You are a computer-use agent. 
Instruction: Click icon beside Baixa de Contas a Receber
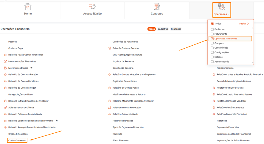click(110, 48)
